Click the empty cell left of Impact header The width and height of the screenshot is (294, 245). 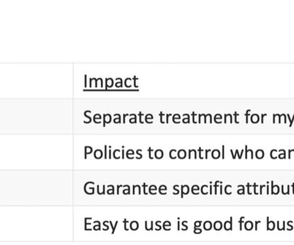[x=36, y=81]
